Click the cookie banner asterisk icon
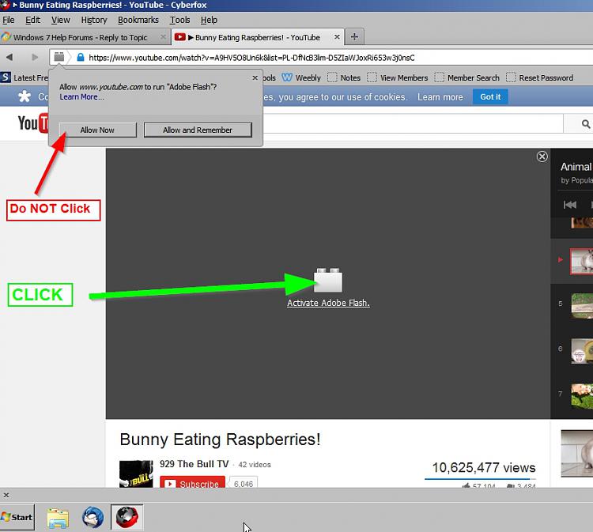The height and width of the screenshot is (532, 593). point(25,96)
